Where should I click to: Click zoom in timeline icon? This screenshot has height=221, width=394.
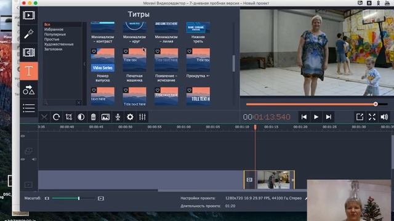tap(101, 198)
